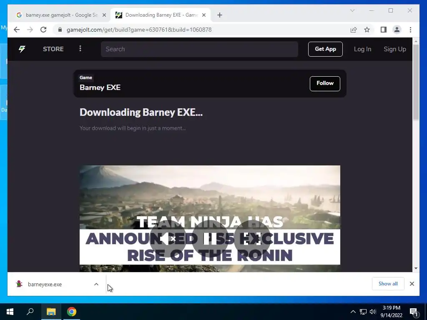Open Windows taskbar search
The image size is (427, 320).
coord(30,312)
